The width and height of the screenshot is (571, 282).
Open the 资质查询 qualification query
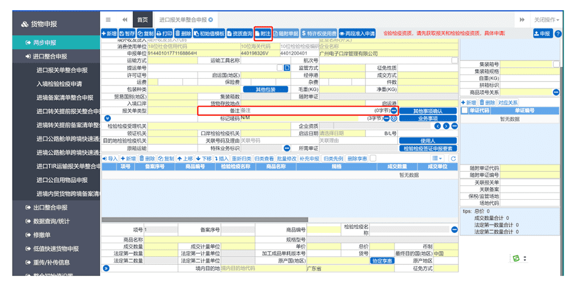240,34
